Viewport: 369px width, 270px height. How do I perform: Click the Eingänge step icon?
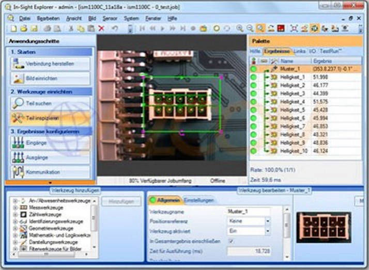[x=17, y=143]
